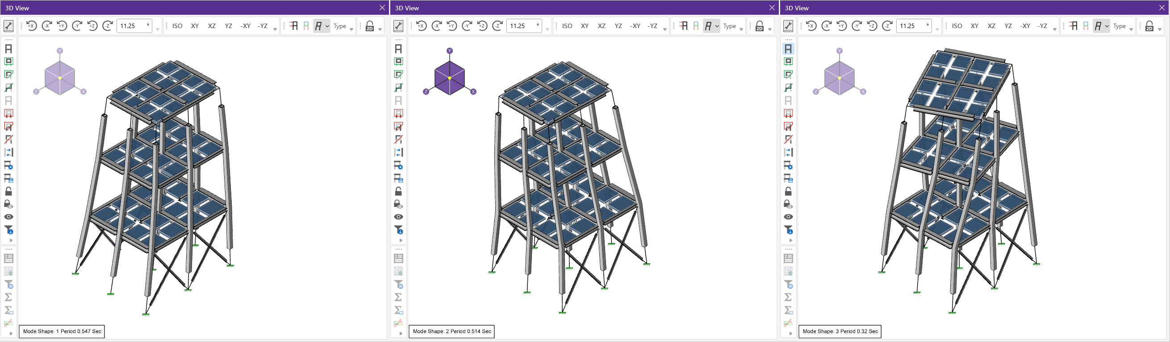Switch the left view to ISO
This screenshot has width=1170, height=342.
(x=177, y=26)
